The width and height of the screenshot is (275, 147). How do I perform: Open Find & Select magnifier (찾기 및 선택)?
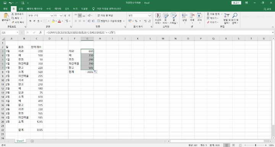click(235, 19)
